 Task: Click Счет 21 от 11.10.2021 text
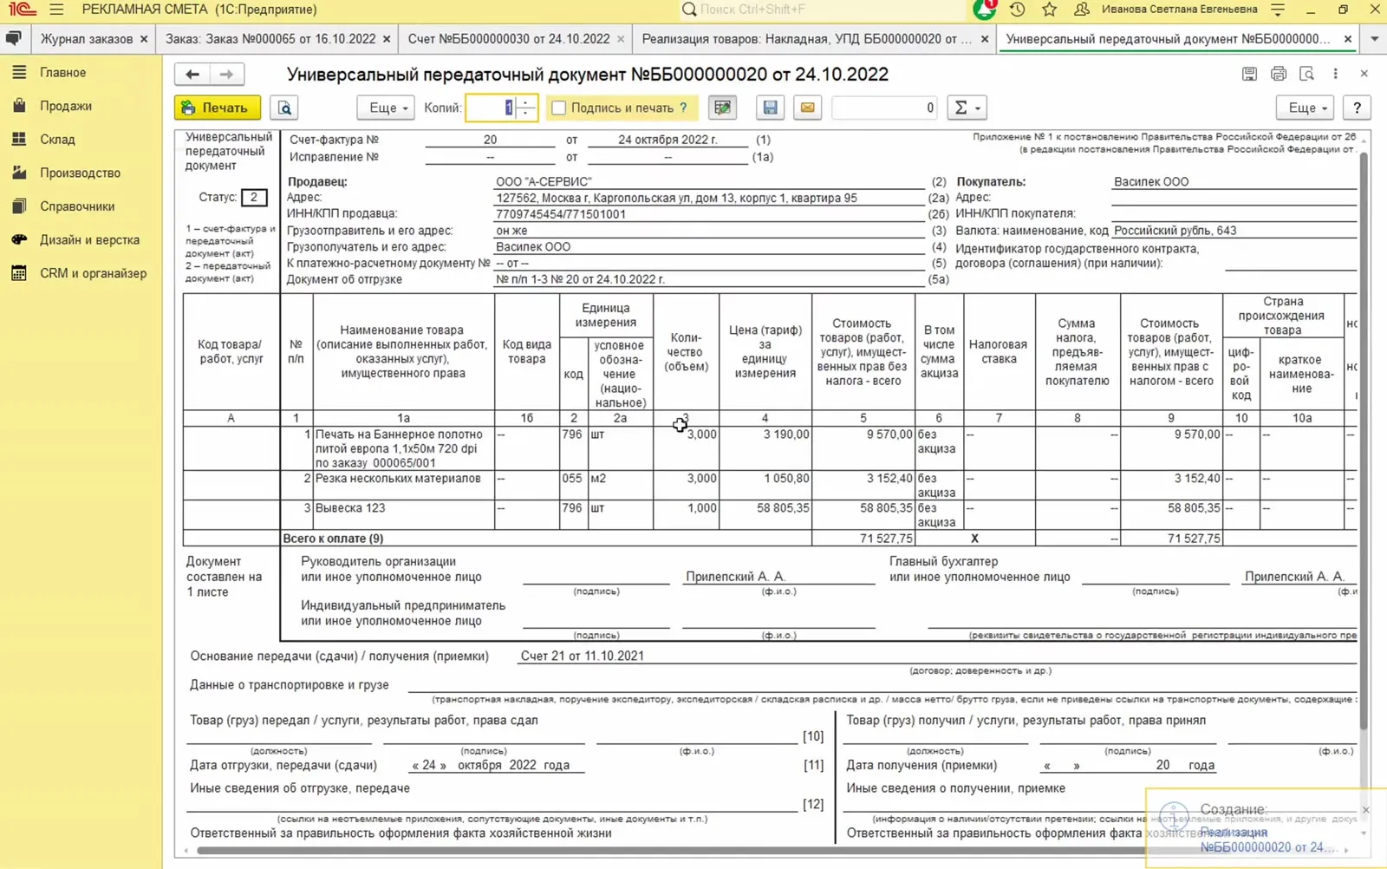point(582,657)
